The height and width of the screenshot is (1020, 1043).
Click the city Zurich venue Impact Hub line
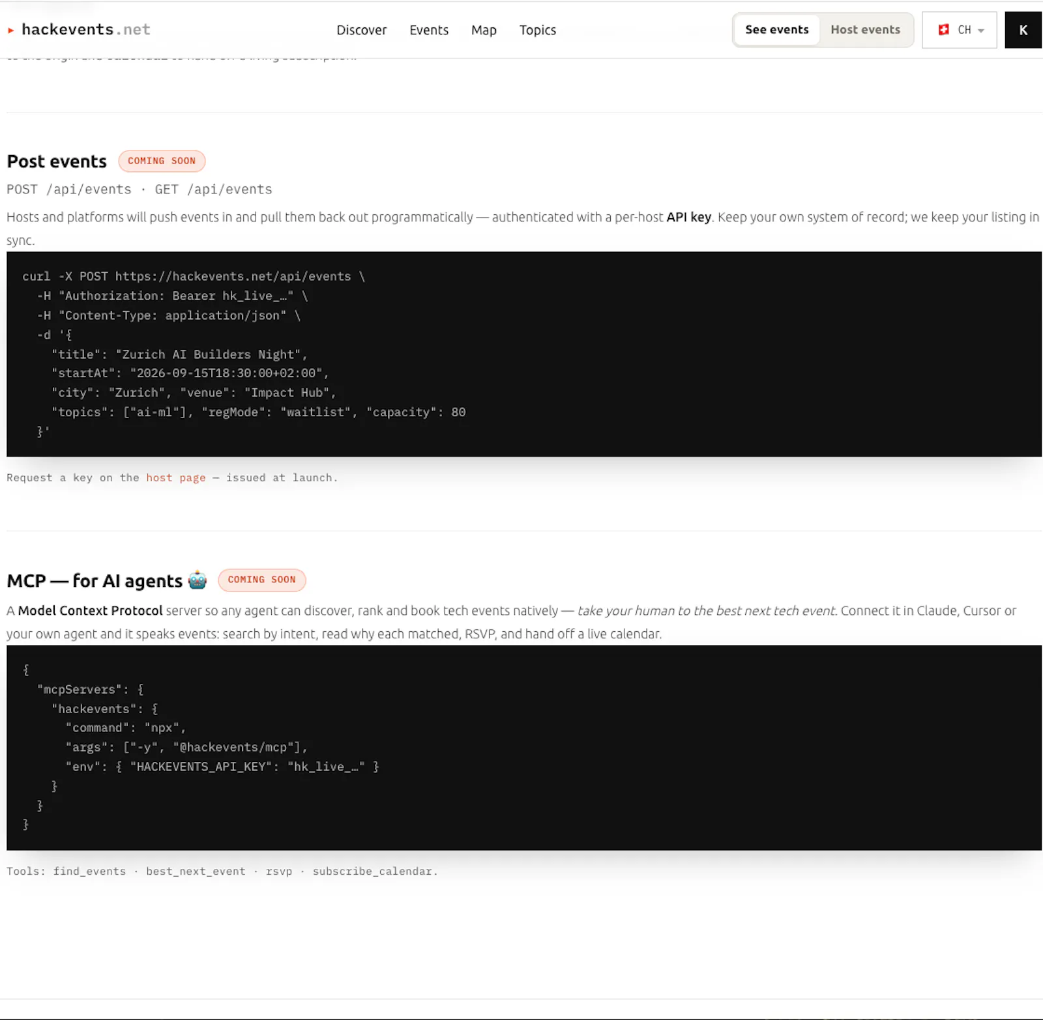194,393
